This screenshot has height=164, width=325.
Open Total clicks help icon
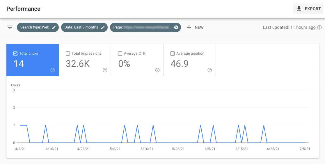(x=53, y=70)
